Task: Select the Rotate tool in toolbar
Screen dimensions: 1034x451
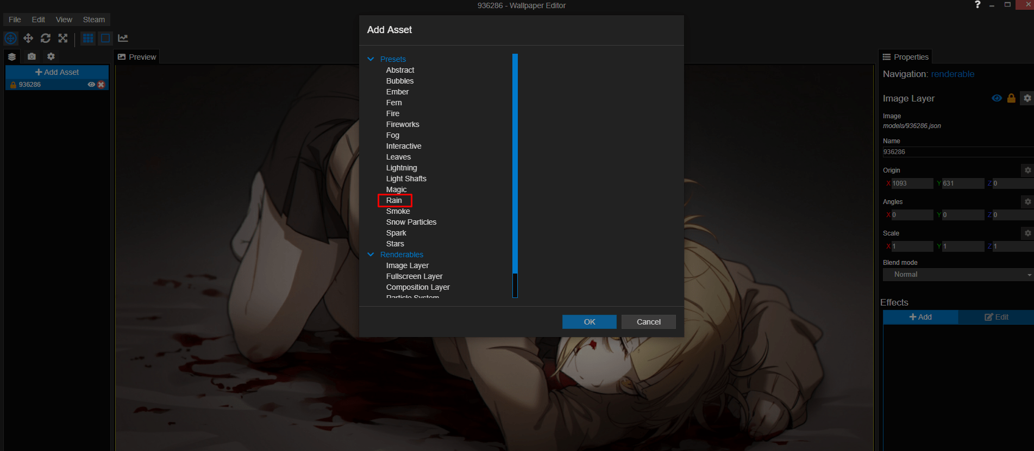Action: [46, 38]
